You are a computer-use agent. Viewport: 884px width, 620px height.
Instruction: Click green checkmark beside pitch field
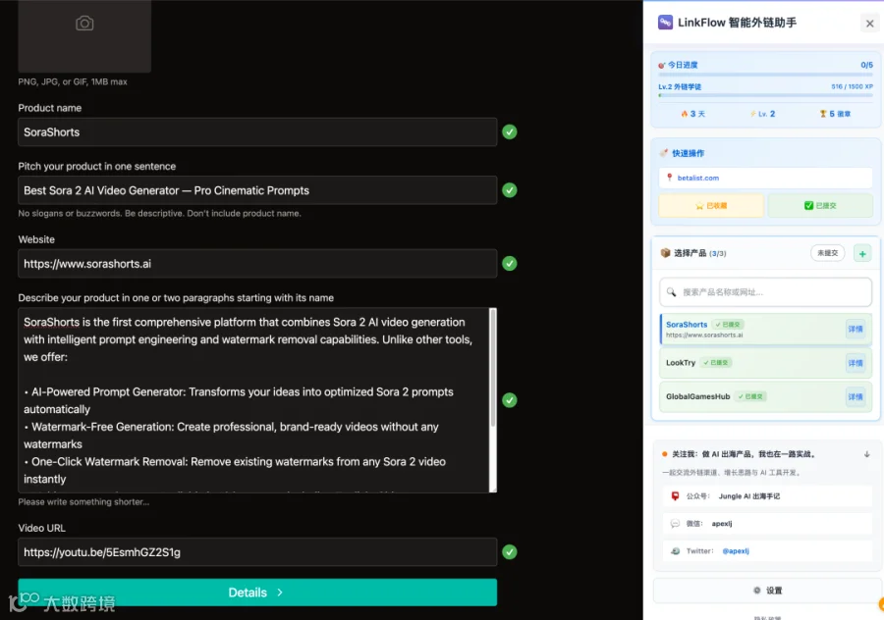[x=510, y=190]
